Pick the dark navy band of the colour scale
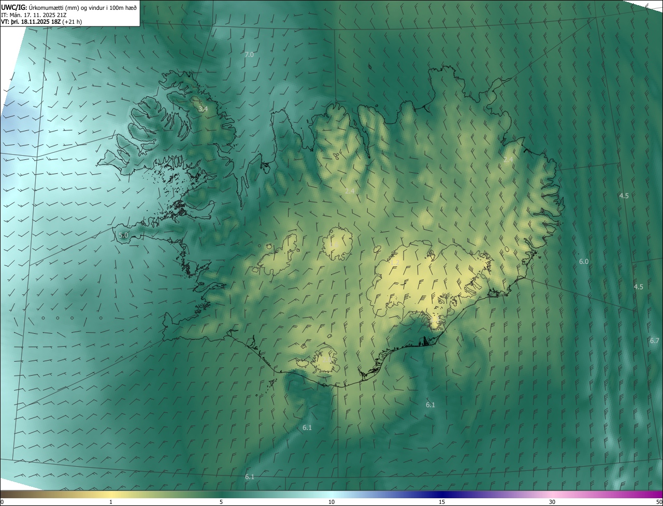 pos(442,495)
